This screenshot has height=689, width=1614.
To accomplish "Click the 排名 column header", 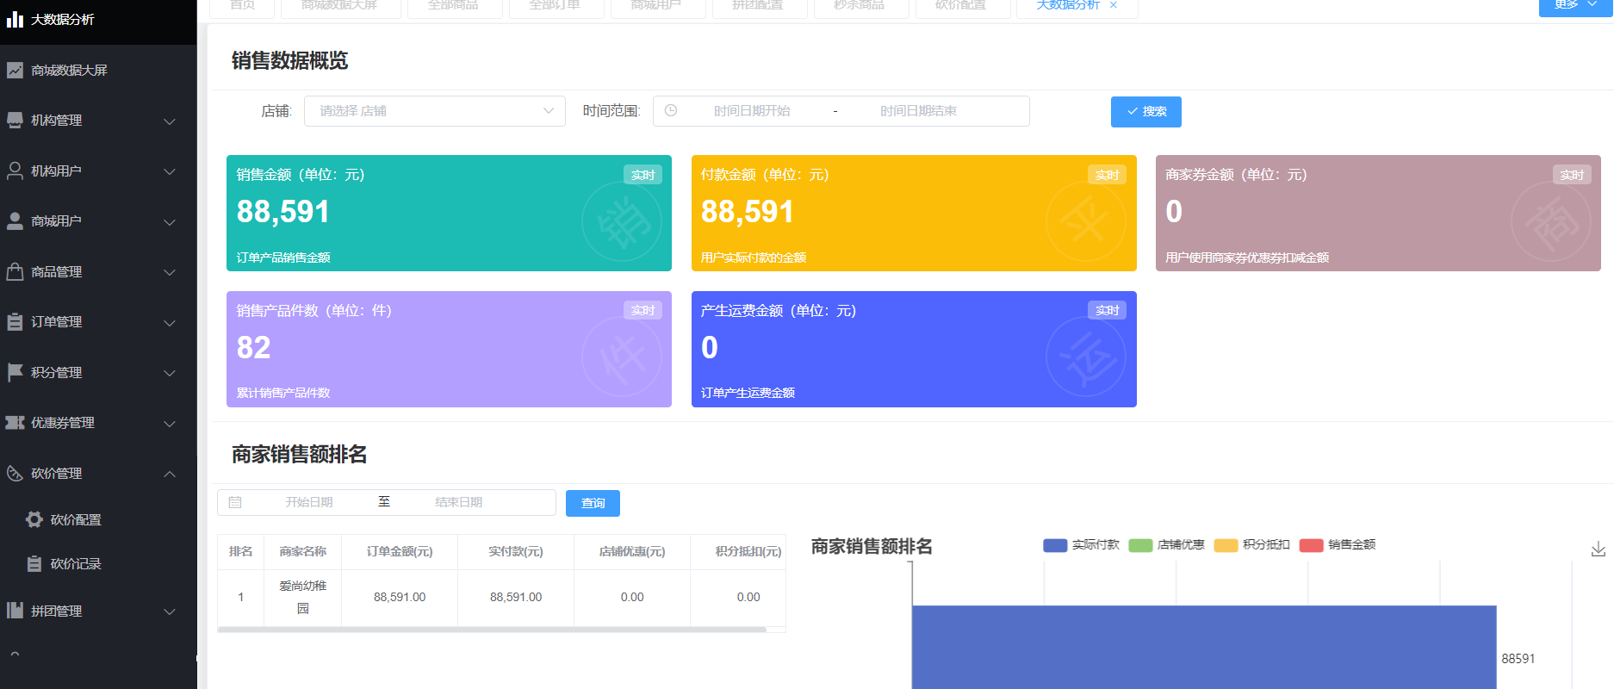I will [x=241, y=552].
